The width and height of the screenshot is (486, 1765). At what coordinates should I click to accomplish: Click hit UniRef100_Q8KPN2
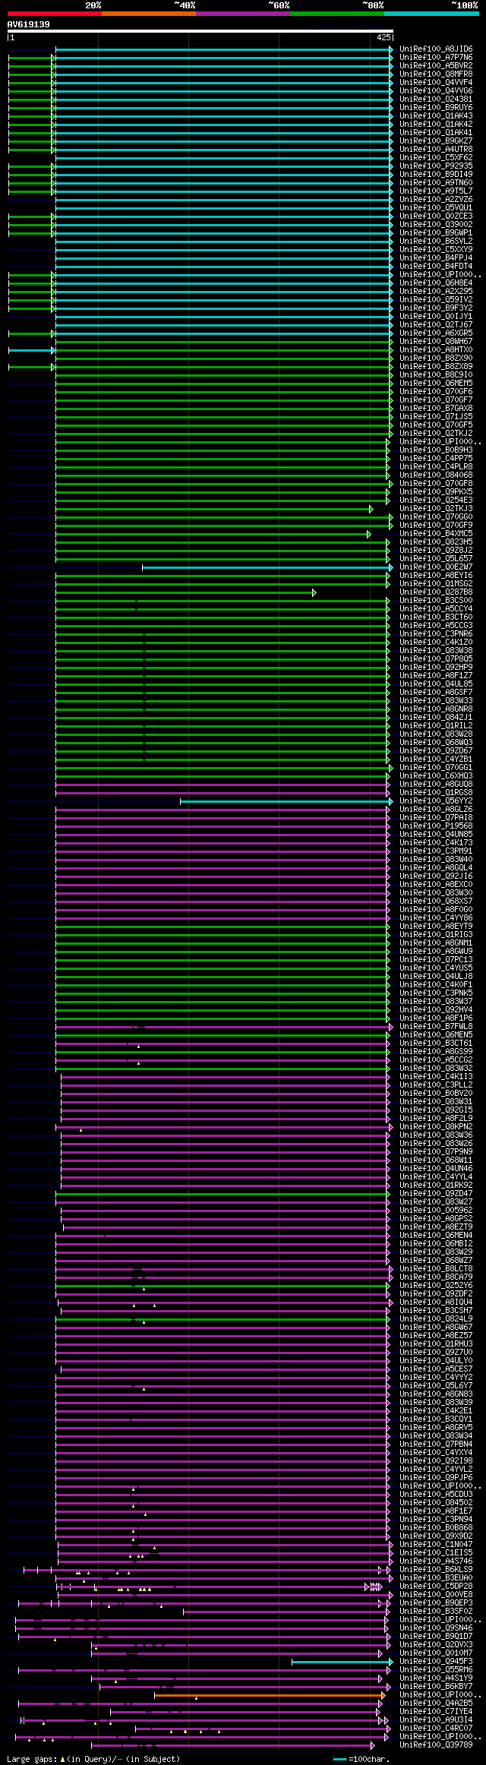(x=436, y=1127)
